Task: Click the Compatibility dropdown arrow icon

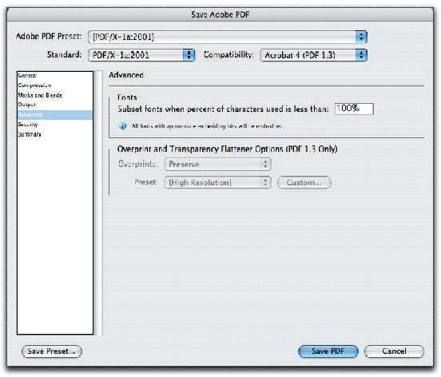Action: pos(361,55)
